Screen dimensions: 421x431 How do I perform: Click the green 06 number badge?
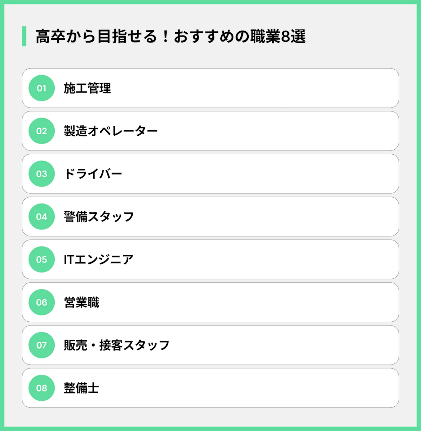[x=41, y=302]
